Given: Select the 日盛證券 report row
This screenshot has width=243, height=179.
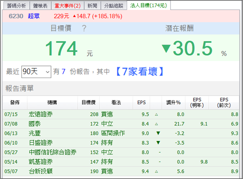Looking at the screenshot, I should pyautogui.click(x=121, y=143).
